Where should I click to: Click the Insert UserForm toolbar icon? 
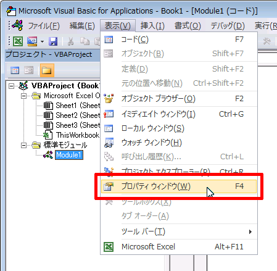(32, 41)
